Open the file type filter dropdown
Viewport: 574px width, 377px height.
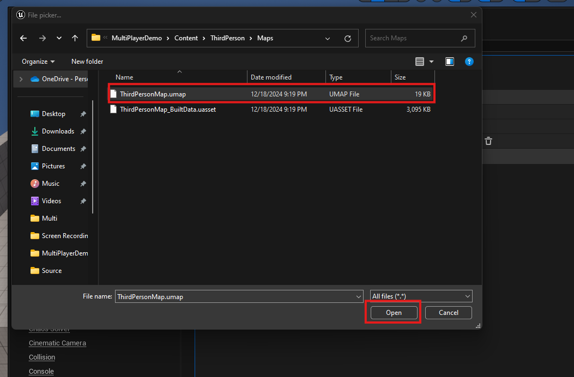point(421,296)
